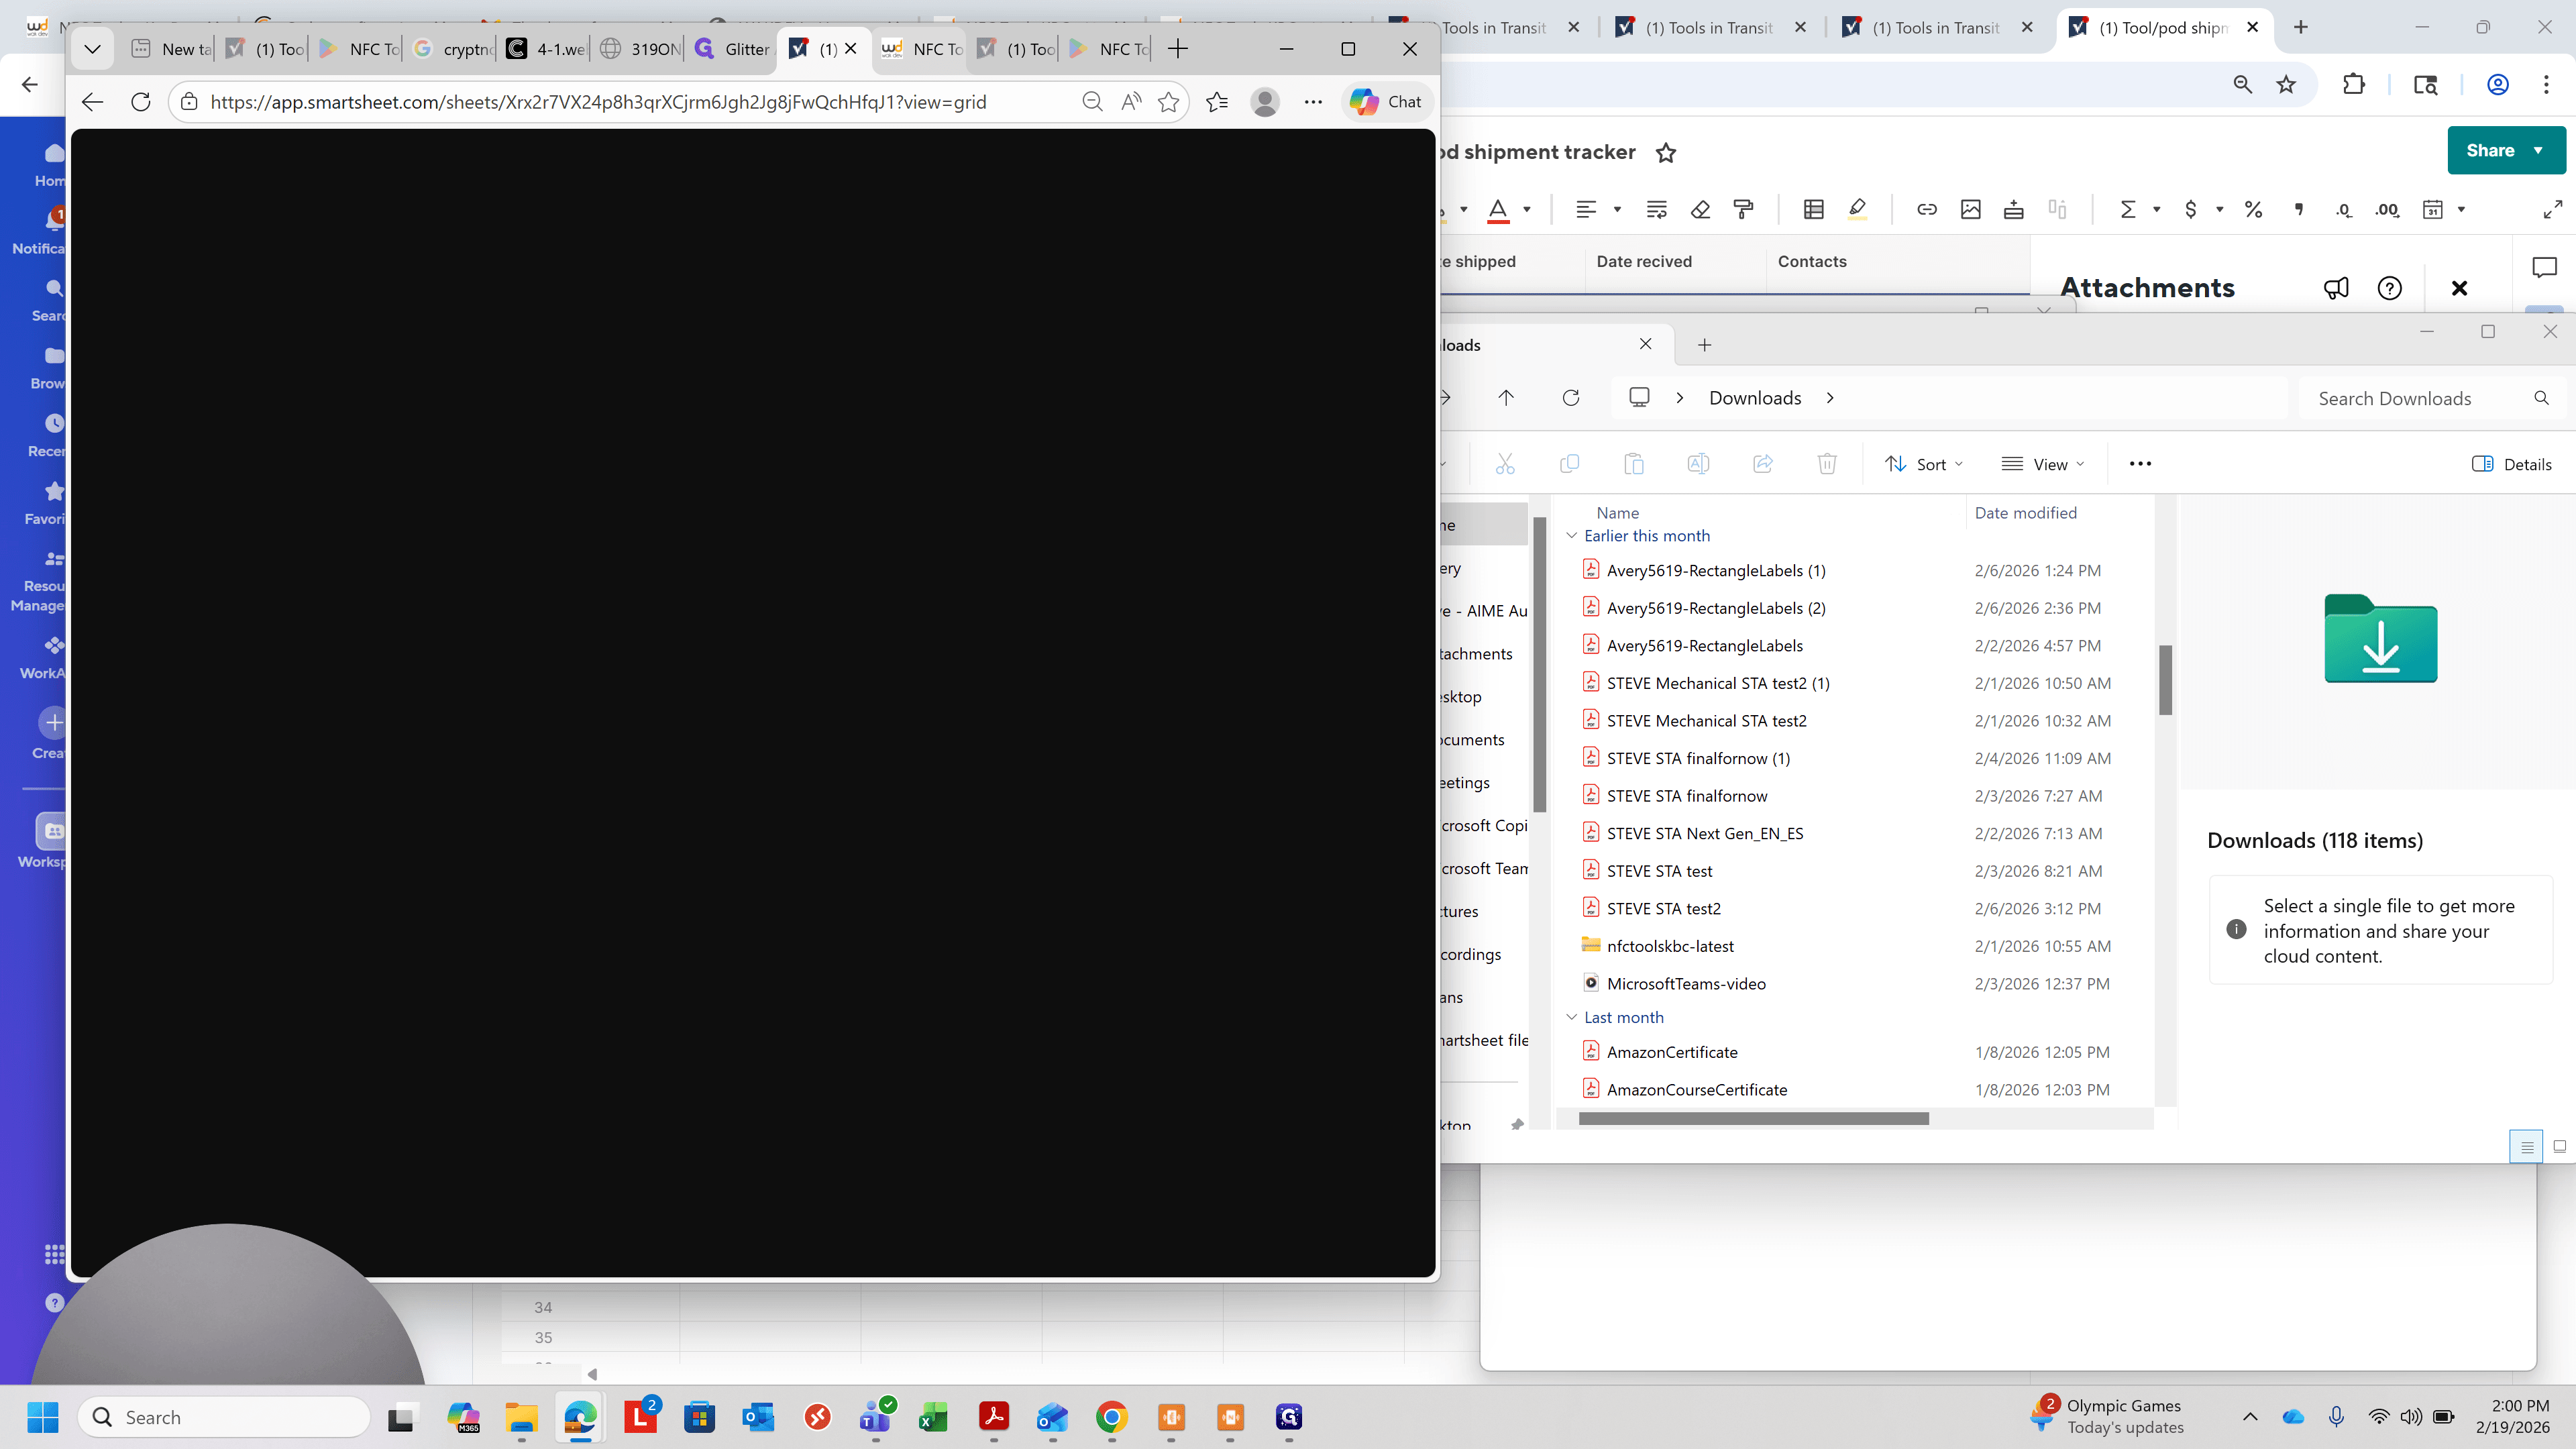Select the Tool/pod shipment Chrome tab

coord(2151,28)
